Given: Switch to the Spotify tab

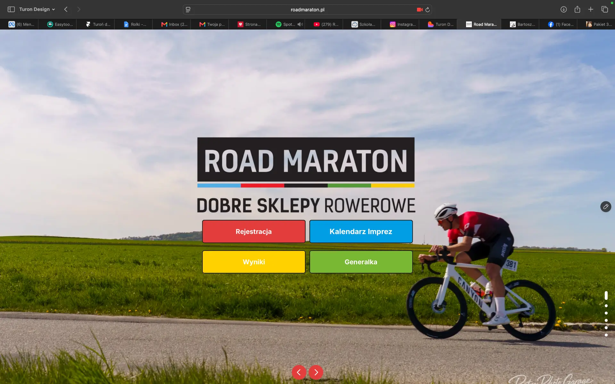Looking at the screenshot, I should pyautogui.click(x=285, y=24).
